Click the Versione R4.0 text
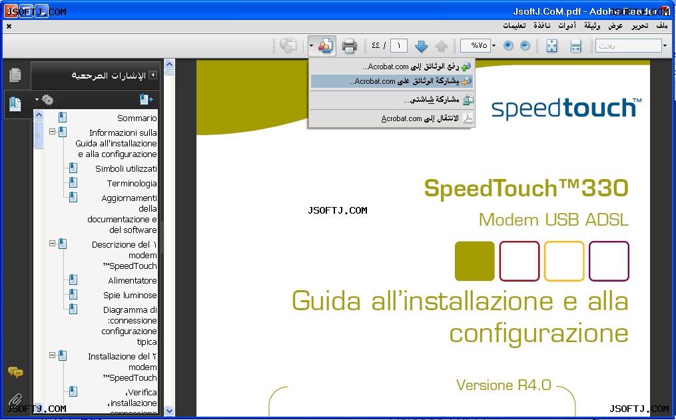This screenshot has height=420, width=676. pos(504,385)
